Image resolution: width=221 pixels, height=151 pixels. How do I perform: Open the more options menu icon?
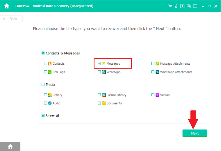point(195,6)
